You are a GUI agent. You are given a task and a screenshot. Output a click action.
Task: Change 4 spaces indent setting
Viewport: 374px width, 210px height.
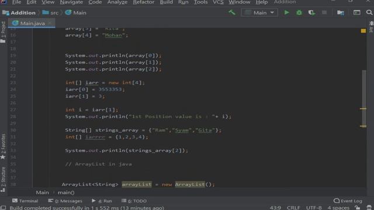pyautogui.click(x=338, y=208)
